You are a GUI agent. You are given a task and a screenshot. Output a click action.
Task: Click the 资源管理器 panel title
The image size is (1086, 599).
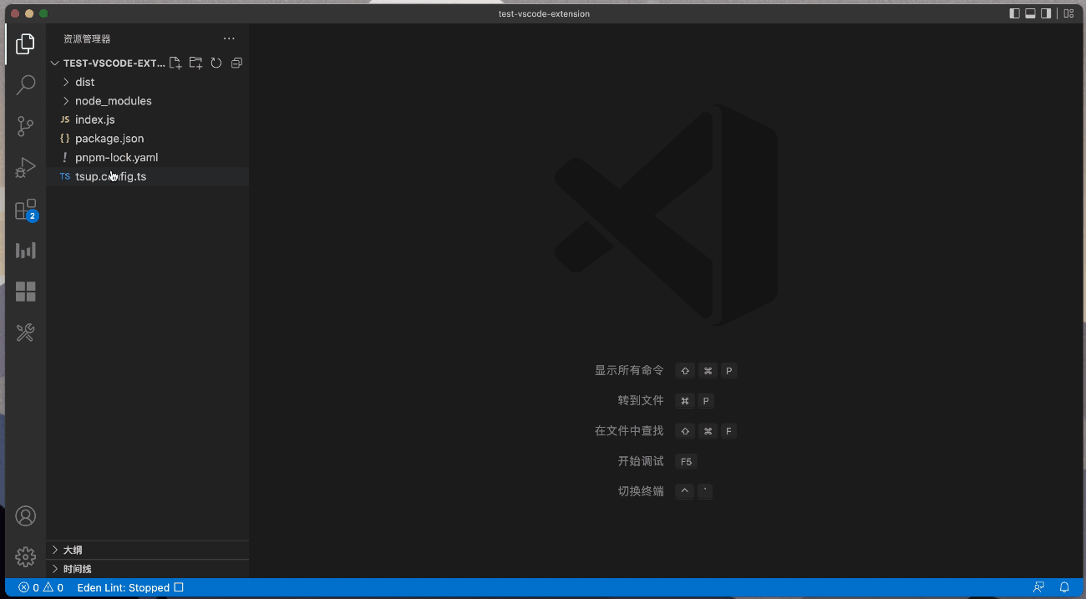tap(87, 39)
